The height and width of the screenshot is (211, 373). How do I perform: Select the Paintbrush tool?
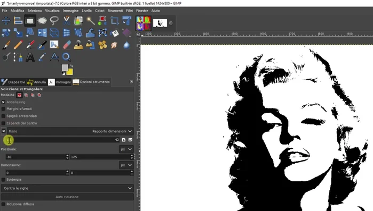click(6, 45)
